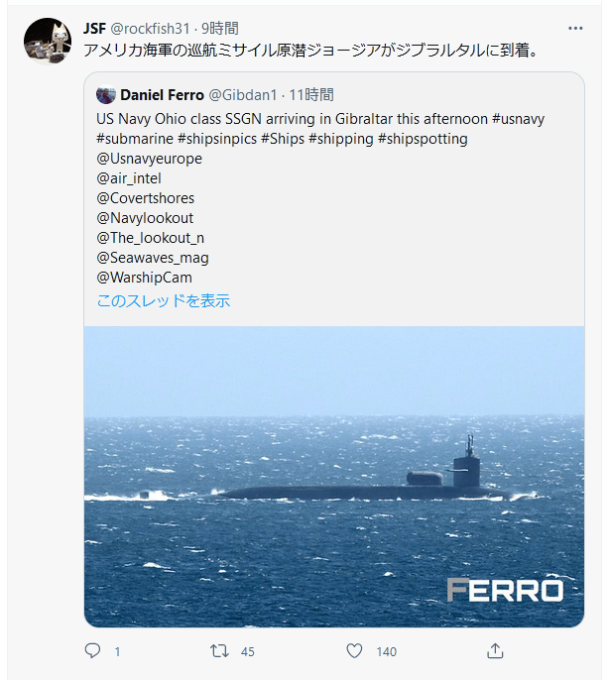608x680 pixels.
Task: Click the 45 retweet count
Action: click(x=248, y=651)
